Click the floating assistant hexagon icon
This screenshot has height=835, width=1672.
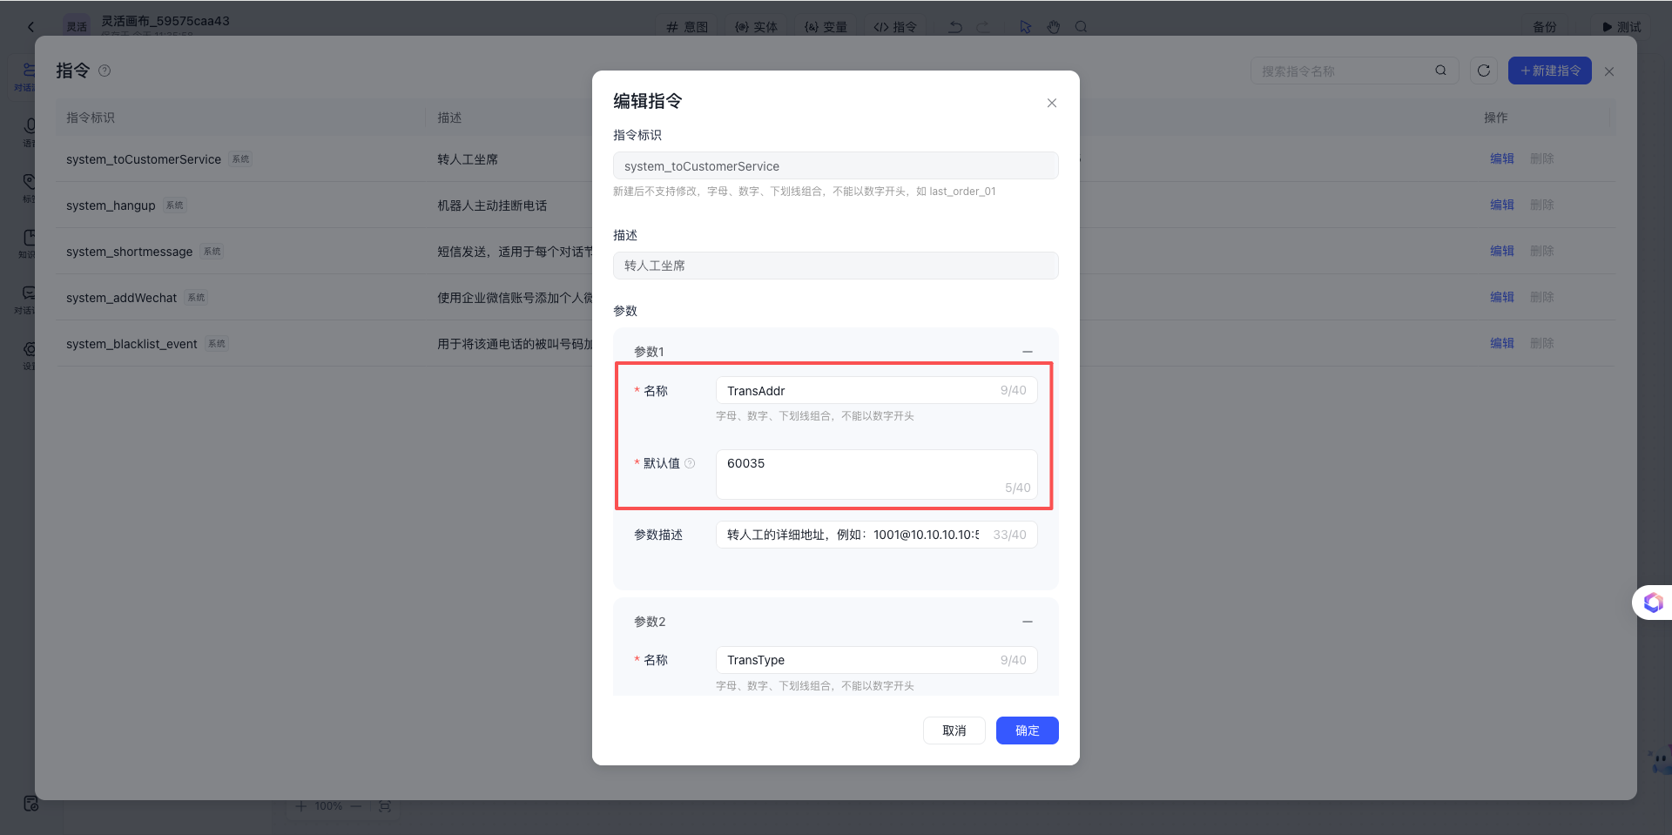pyautogui.click(x=1653, y=603)
